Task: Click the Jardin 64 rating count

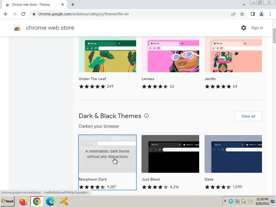Action: (x=235, y=87)
